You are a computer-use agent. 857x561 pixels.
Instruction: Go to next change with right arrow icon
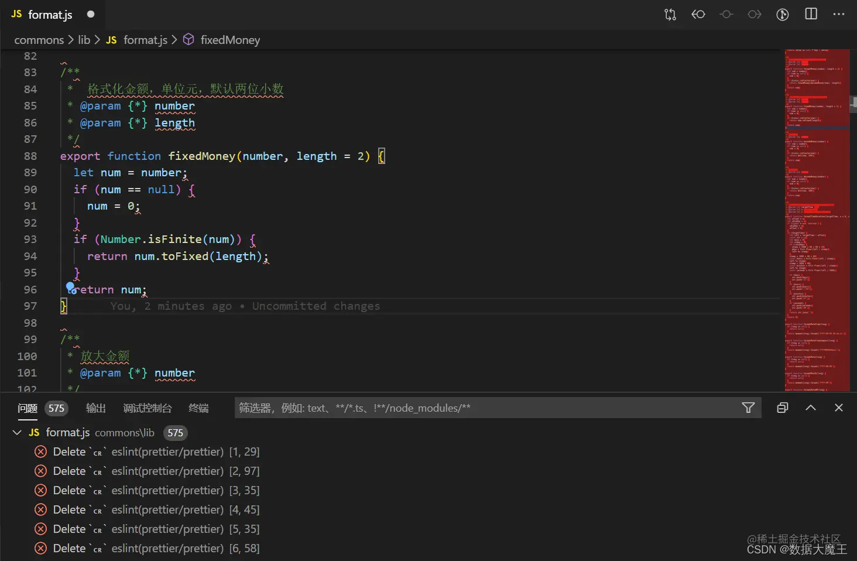(x=754, y=14)
